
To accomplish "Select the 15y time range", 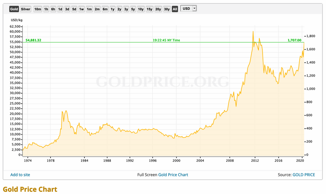I will coord(150,9).
